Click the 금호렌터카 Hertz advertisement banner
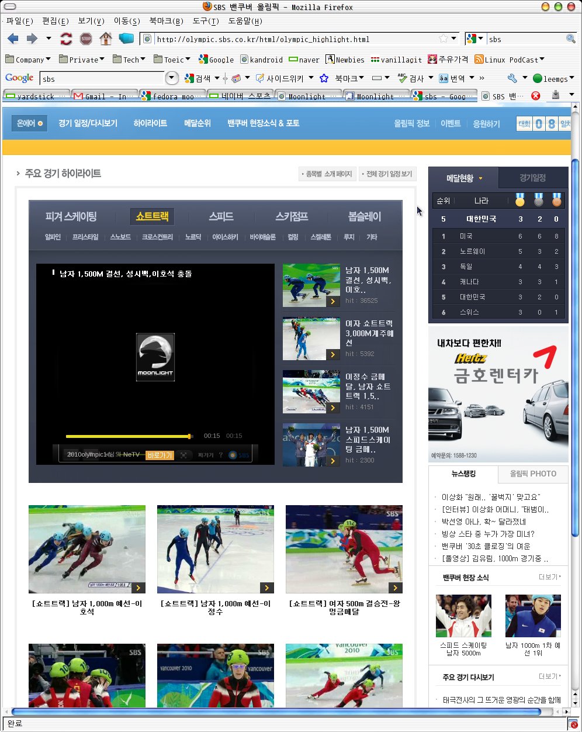This screenshot has height=732, width=582. 498,395
